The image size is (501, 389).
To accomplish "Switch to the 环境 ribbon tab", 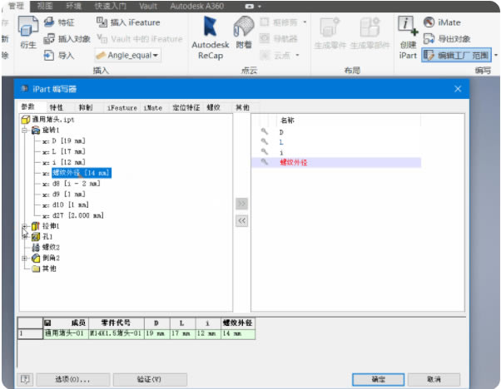I will point(74,6).
